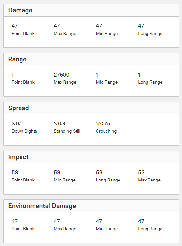Select the ×0.75 Crouching multiplier

tap(103, 123)
